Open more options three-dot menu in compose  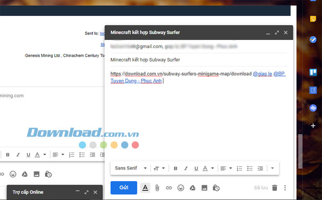(285, 187)
